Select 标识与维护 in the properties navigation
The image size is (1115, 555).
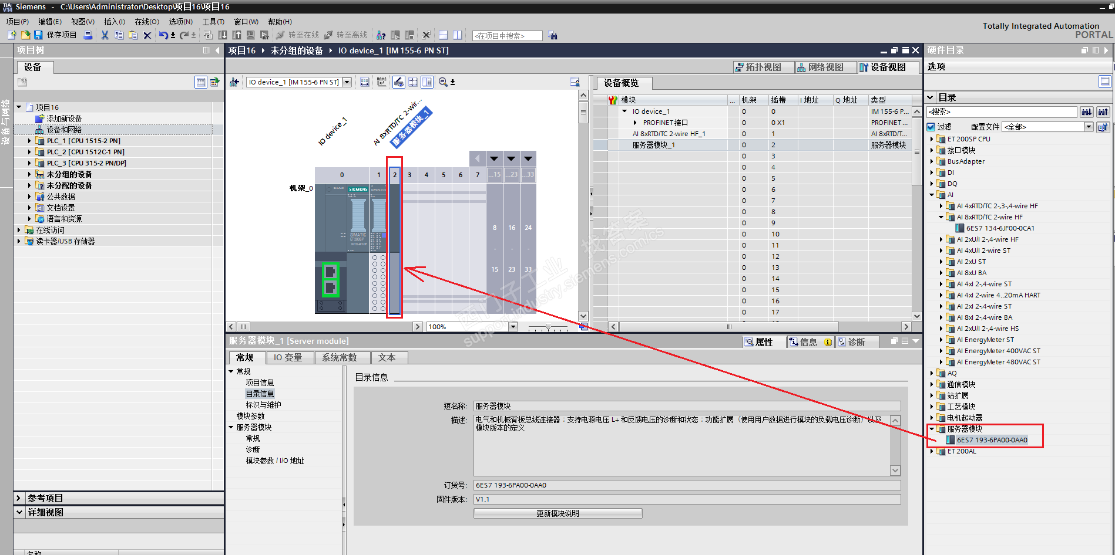pos(263,405)
